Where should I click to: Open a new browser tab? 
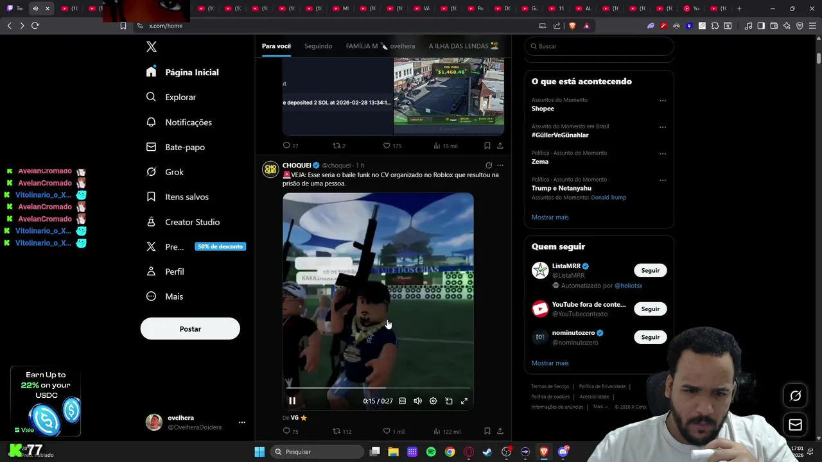pyautogui.click(x=739, y=8)
